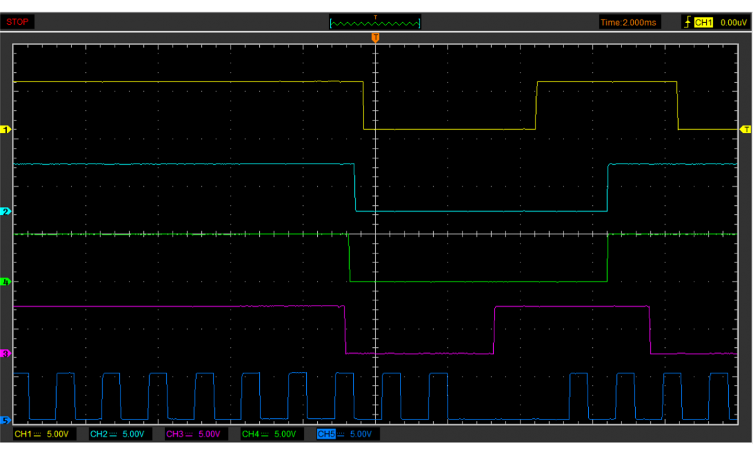Click the cyan CH2 ground level marker
Screen dimensions: 753x456
point(7,212)
